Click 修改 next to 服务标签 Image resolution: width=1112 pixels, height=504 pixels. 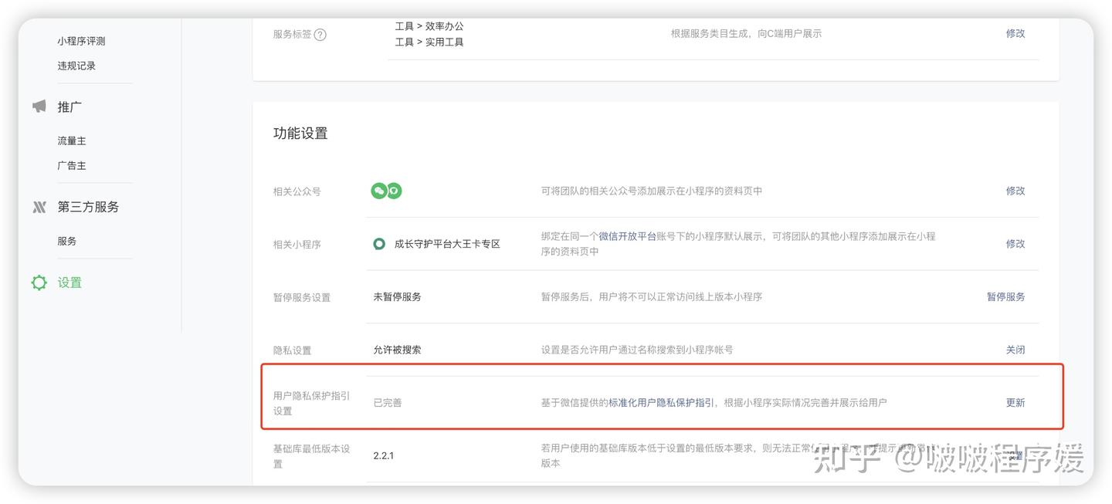coord(1014,33)
